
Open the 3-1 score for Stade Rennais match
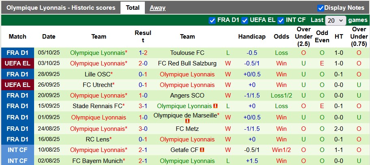pyautogui.click(x=143, y=106)
